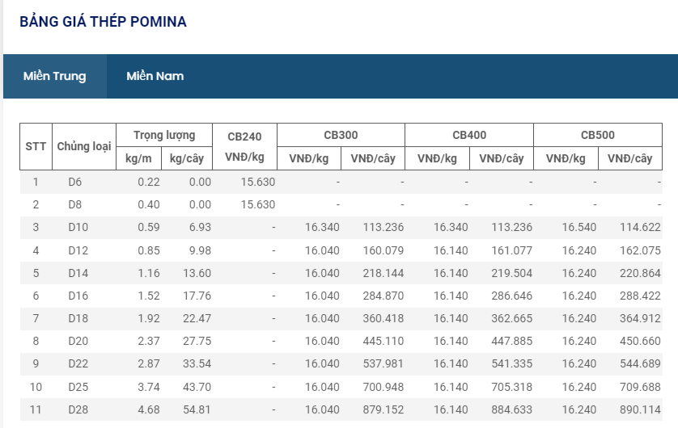Select the CB300 column header
This screenshot has height=428, width=678.
[x=341, y=135]
